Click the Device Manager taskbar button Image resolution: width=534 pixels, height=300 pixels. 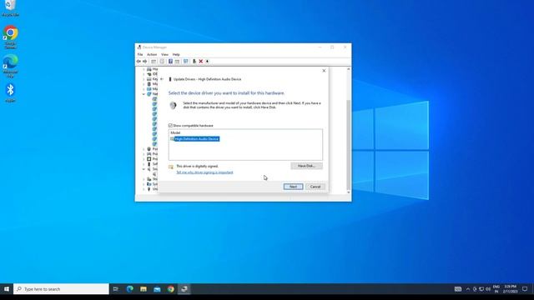click(x=184, y=289)
